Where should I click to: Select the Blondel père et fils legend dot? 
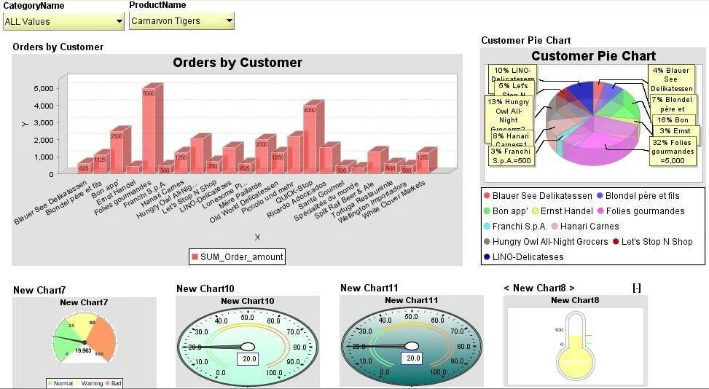tap(600, 196)
